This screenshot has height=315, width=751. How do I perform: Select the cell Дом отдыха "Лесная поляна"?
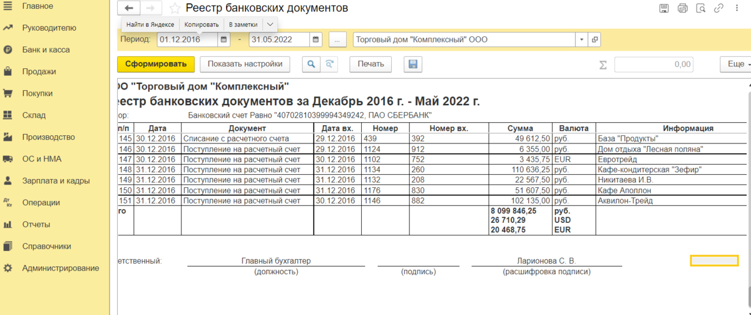(x=671, y=149)
